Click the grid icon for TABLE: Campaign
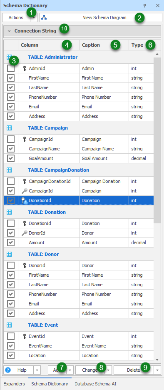The image size is (164, 390). (x=9, y=128)
